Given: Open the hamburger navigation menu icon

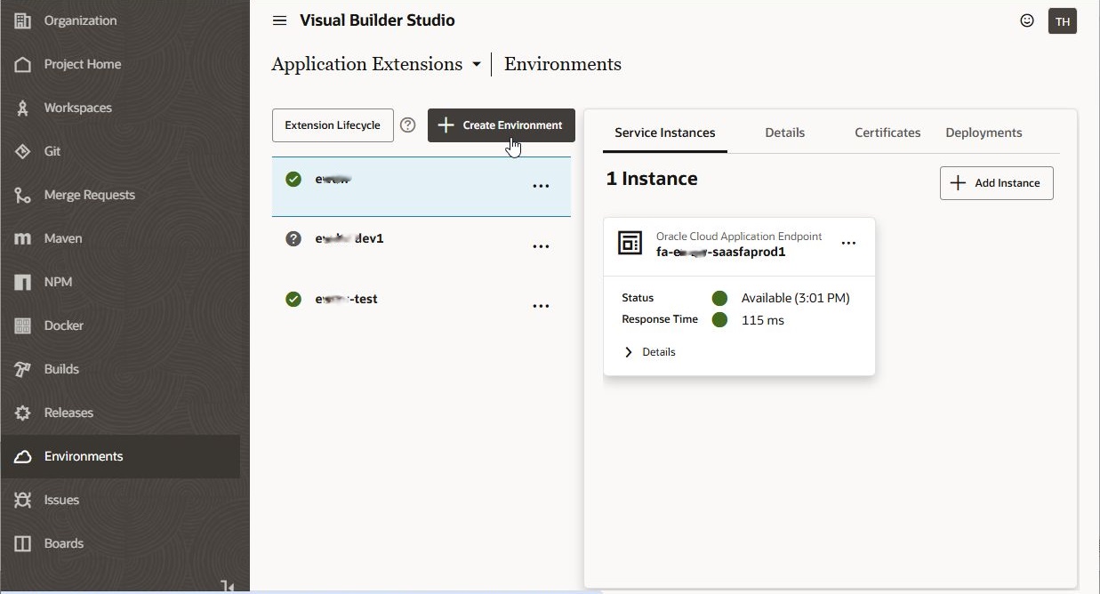Looking at the screenshot, I should coord(279,20).
